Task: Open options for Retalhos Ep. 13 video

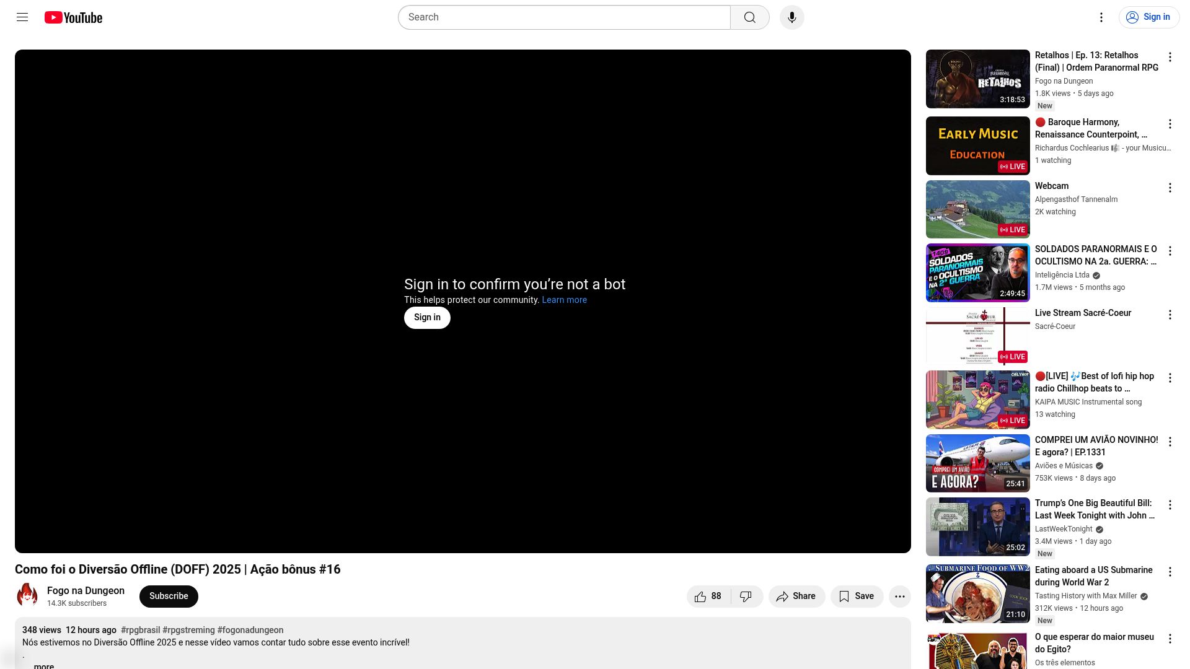Action: coord(1170,57)
